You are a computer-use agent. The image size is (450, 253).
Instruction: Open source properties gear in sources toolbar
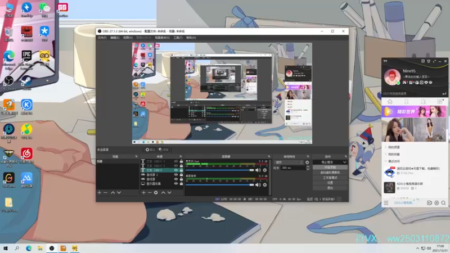pyautogui.click(x=156, y=192)
